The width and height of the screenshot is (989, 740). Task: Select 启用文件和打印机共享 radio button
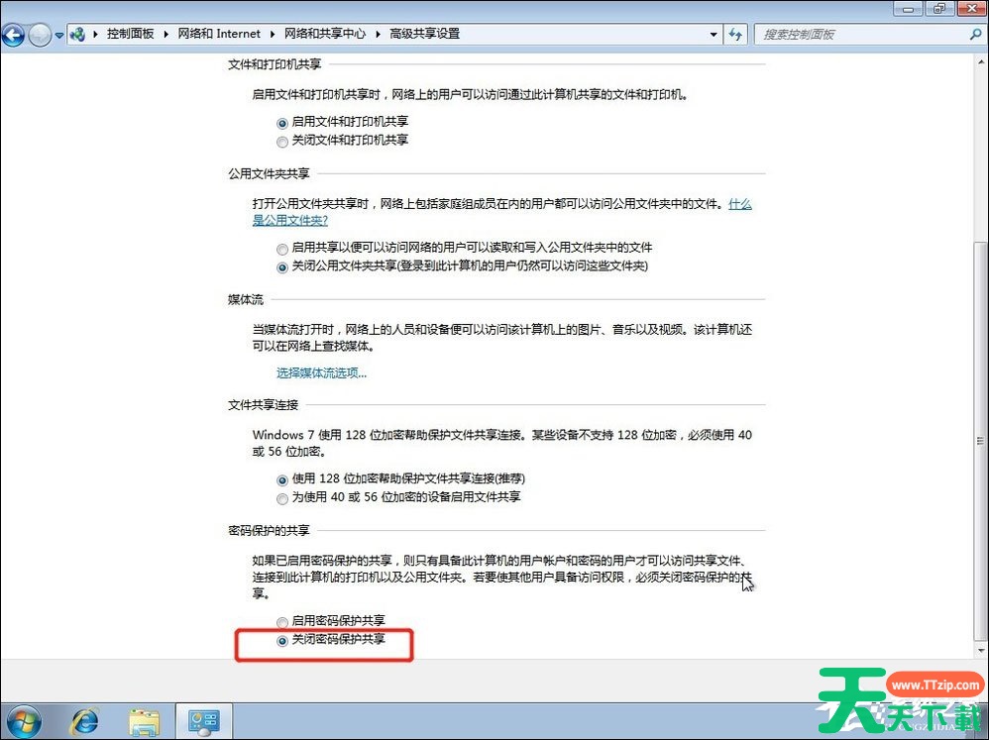(x=282, y=123)
